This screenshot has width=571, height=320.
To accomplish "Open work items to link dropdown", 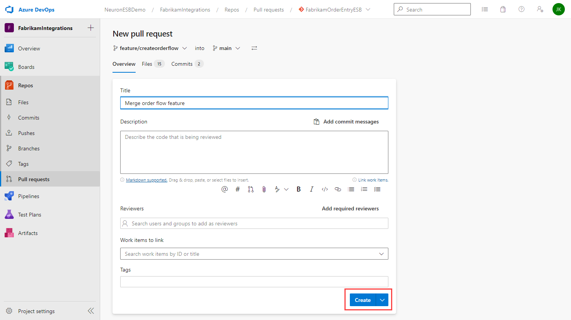I will tap(254, 254).
